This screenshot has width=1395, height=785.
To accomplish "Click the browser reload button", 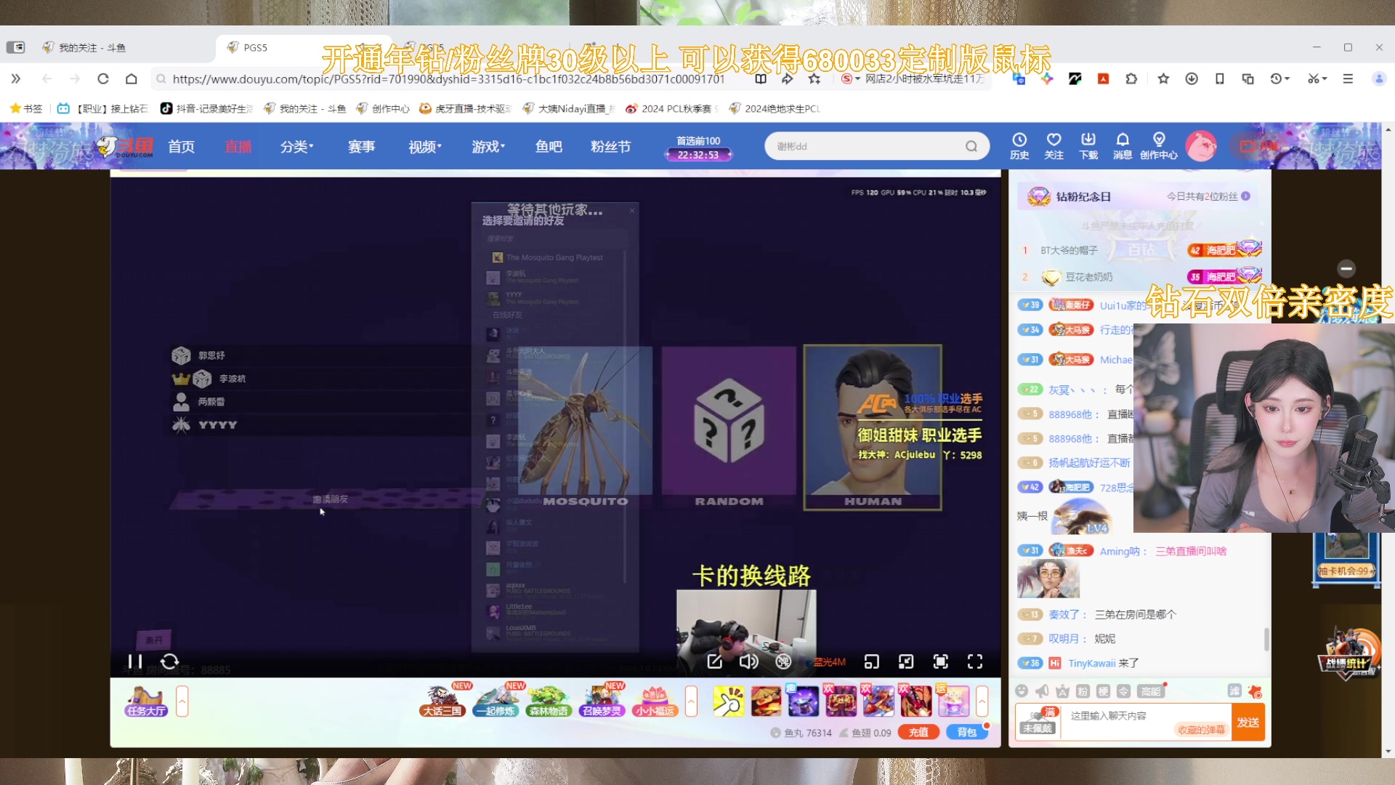I will click(x=103, y=78).
